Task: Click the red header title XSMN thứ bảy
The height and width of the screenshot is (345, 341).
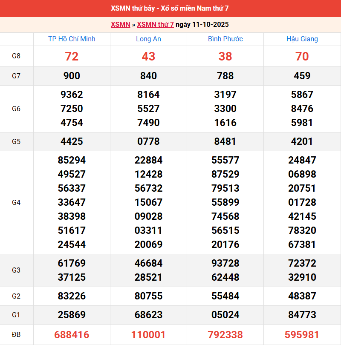Action: [x=170, y=8]
